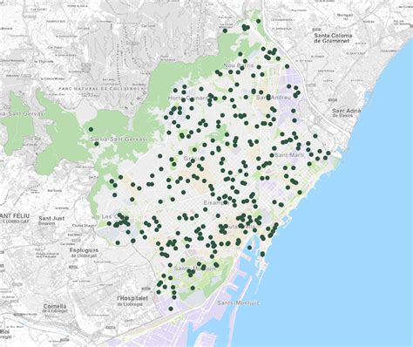Select the Cornellà de Llobregat label
The height and width of the screenshot is (347, 413).
[x=55, y=309]
